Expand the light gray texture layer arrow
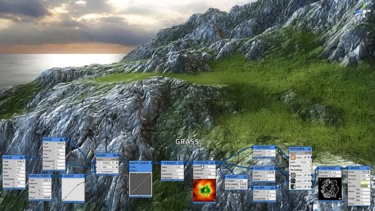375x211 pixels. pos(309,175)
